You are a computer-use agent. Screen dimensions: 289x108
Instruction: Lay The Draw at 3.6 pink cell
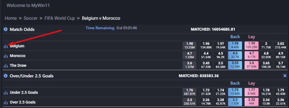click(251, 65)
